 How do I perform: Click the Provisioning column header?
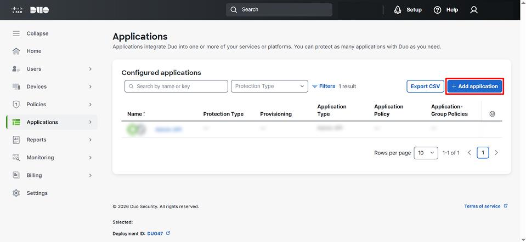[276, 114]
